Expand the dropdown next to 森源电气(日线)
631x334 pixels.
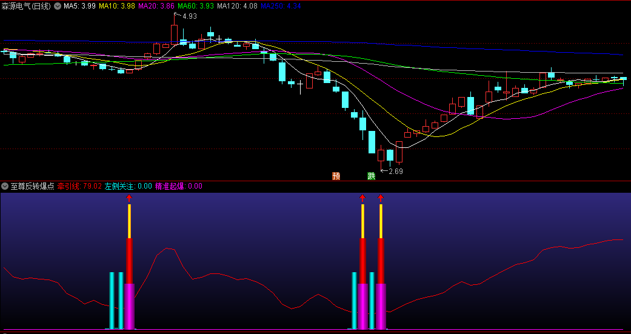(x=58, y=6)
